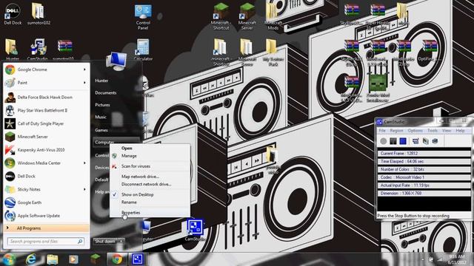Image resolution: width=474 pixels, height=266 pixels.
Task: Open the Tools menu in CamStudio
Action: [x=433, y=131]
